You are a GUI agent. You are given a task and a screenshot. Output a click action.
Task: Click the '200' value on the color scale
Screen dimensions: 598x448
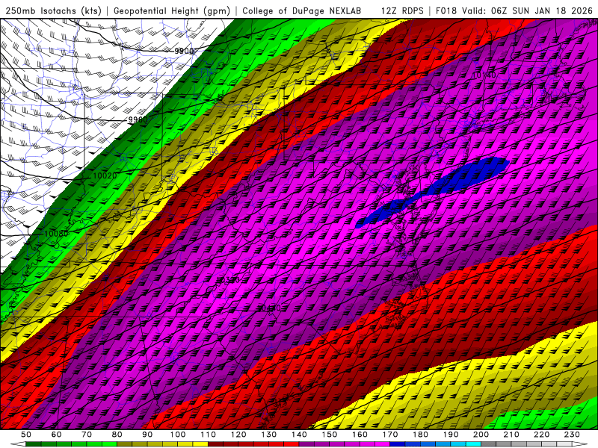coord(481,435)
